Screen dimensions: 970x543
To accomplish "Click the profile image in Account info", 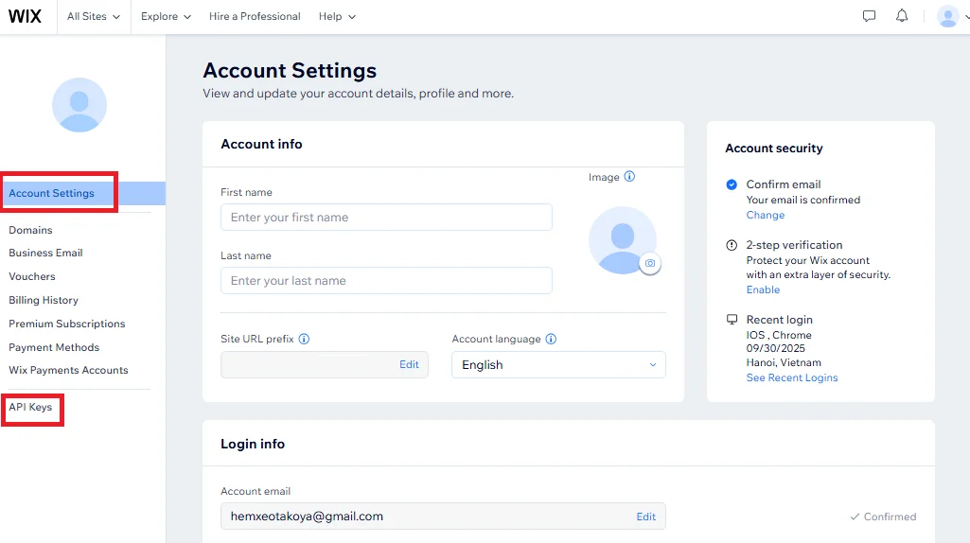I will pyautogui.click(x=623, y=240).
